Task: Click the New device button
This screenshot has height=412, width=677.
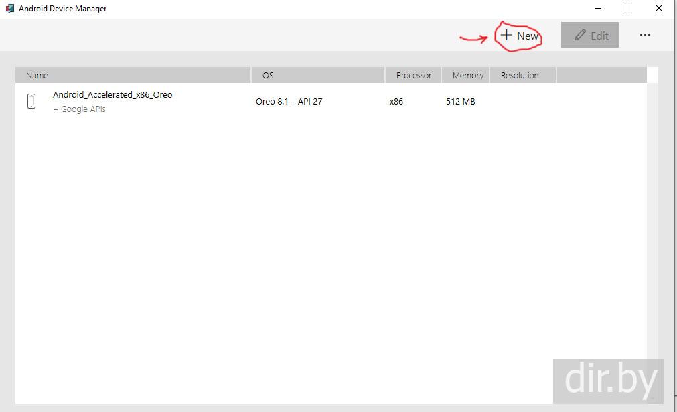Action: coord(520,36)
